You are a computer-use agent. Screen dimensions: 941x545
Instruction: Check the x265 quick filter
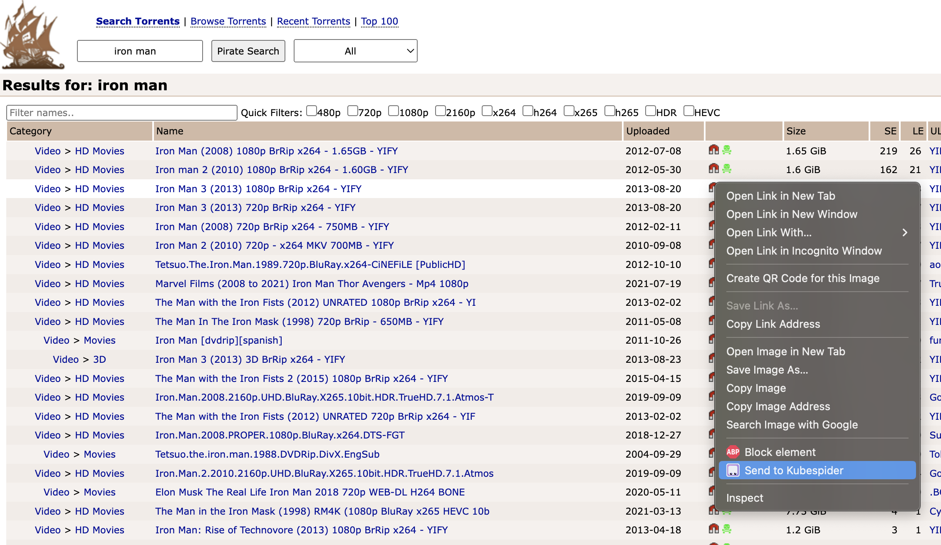coord(569,111)
